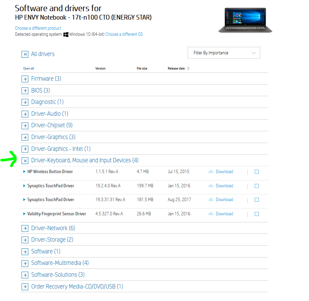Expand the Driver-Network category

pos(25,228)
